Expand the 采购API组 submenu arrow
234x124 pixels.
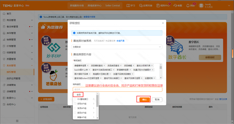94,103
